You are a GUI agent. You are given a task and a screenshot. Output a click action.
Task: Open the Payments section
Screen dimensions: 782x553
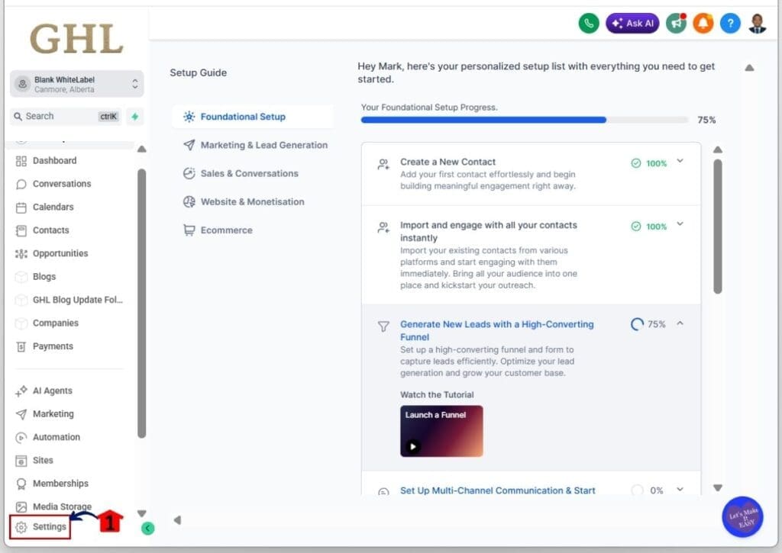point(51,346)
